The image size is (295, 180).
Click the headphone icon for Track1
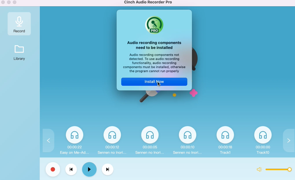[225, 134]
